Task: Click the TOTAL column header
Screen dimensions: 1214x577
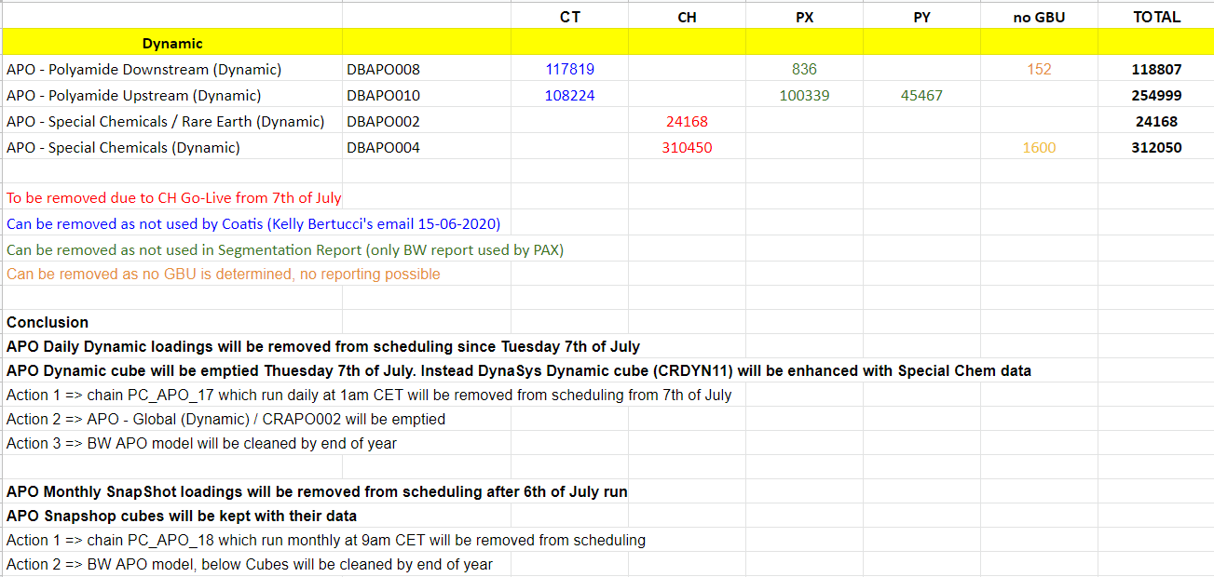Action: pyautogui.click(x=1155, y=17)
